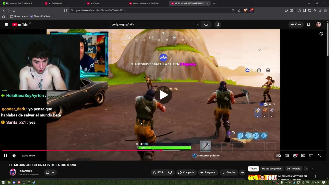The height and width of the screenshot is (185, 329).
Task: Open the Nueva carpeta bookmark folder
Action: 19,16
